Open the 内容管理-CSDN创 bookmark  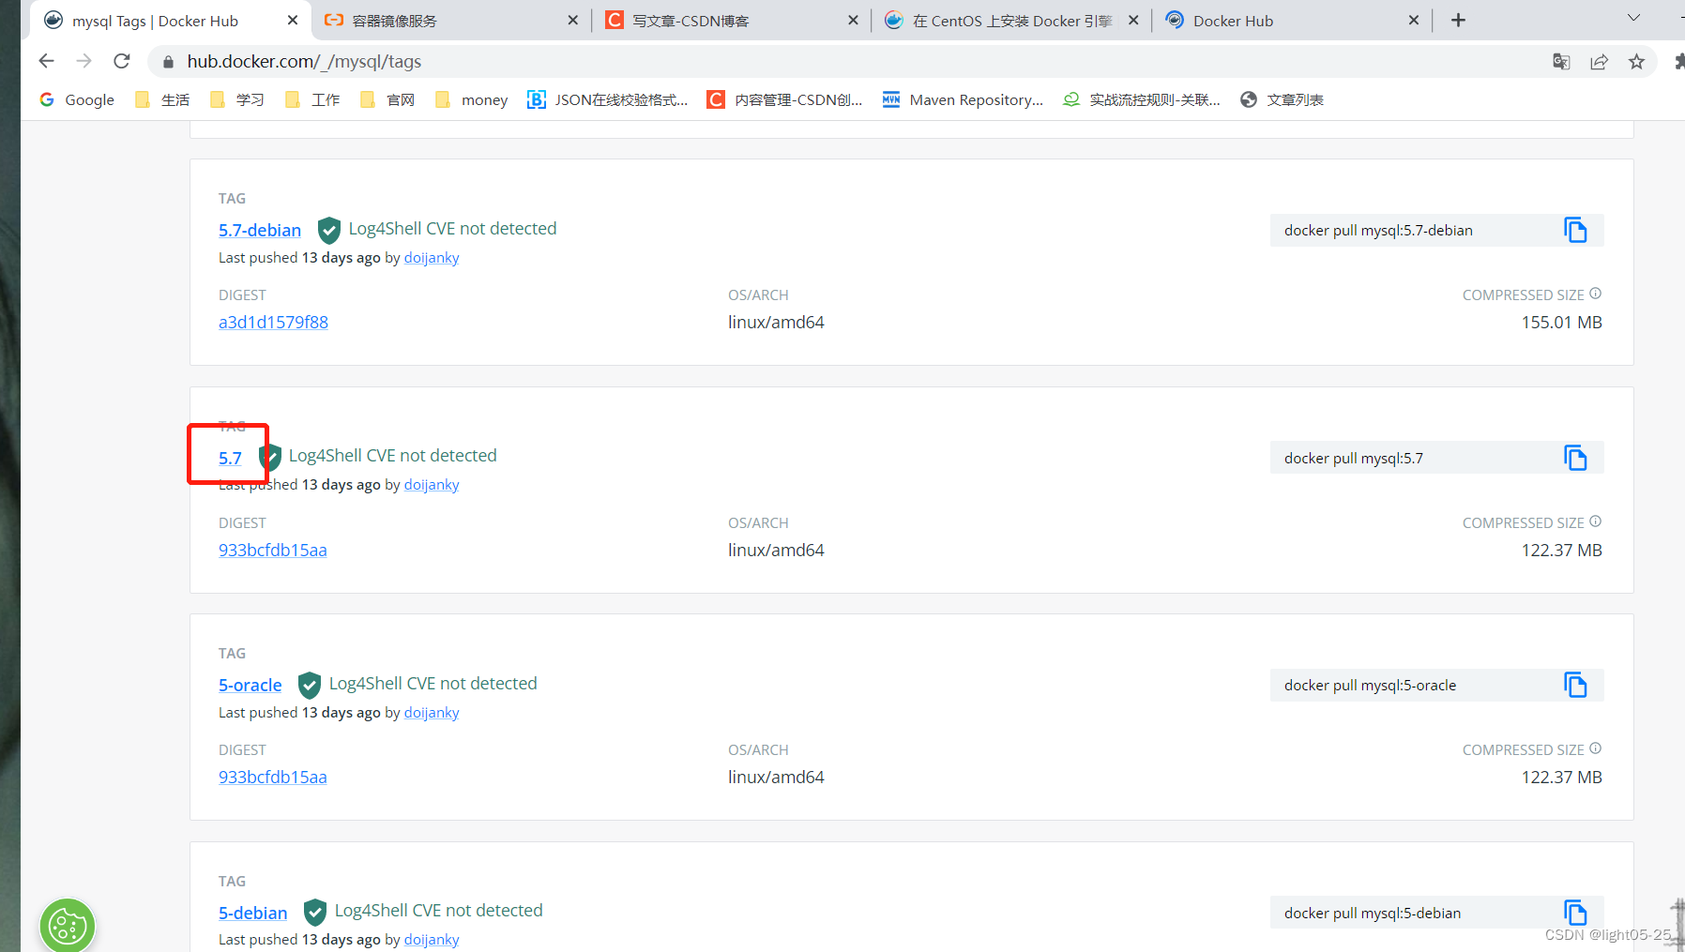click(x=784, y=99)
